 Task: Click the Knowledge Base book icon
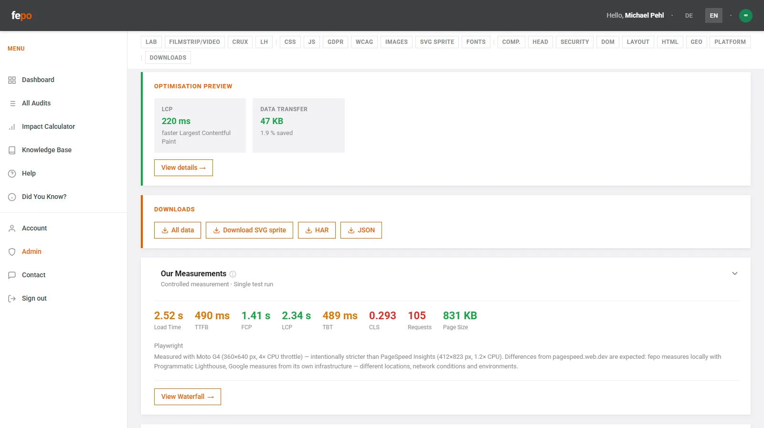[12, 150]
